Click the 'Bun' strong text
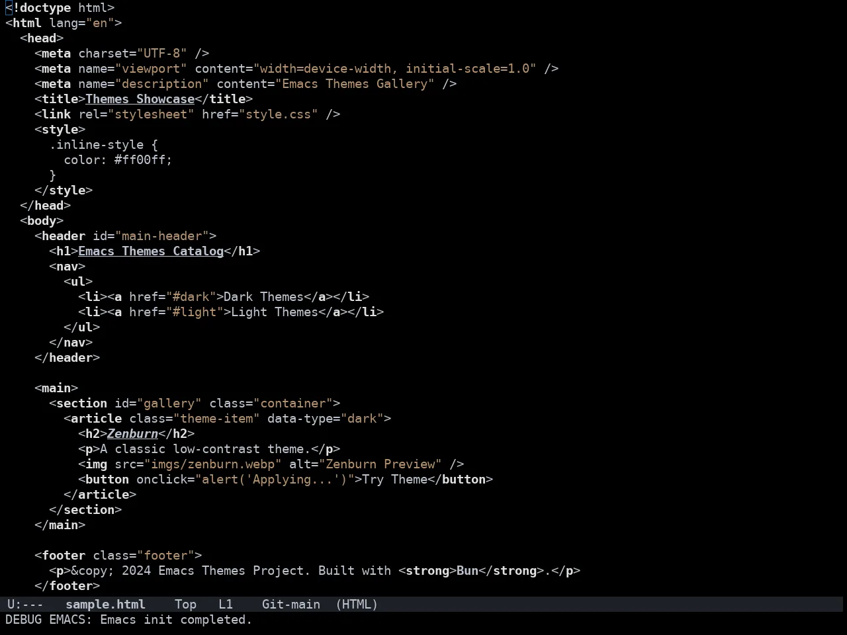The image size is (847, 635). click(467, 571)
